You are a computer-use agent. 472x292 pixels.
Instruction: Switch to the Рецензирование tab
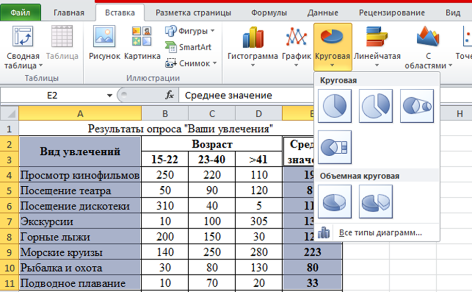pyautogui.click(x=391, y=13)
